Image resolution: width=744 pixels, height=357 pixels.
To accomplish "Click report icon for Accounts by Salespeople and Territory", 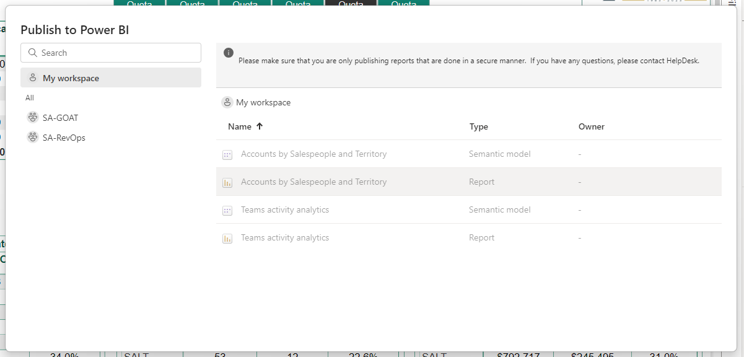I will pyautogui.click(x=227, y=183).
